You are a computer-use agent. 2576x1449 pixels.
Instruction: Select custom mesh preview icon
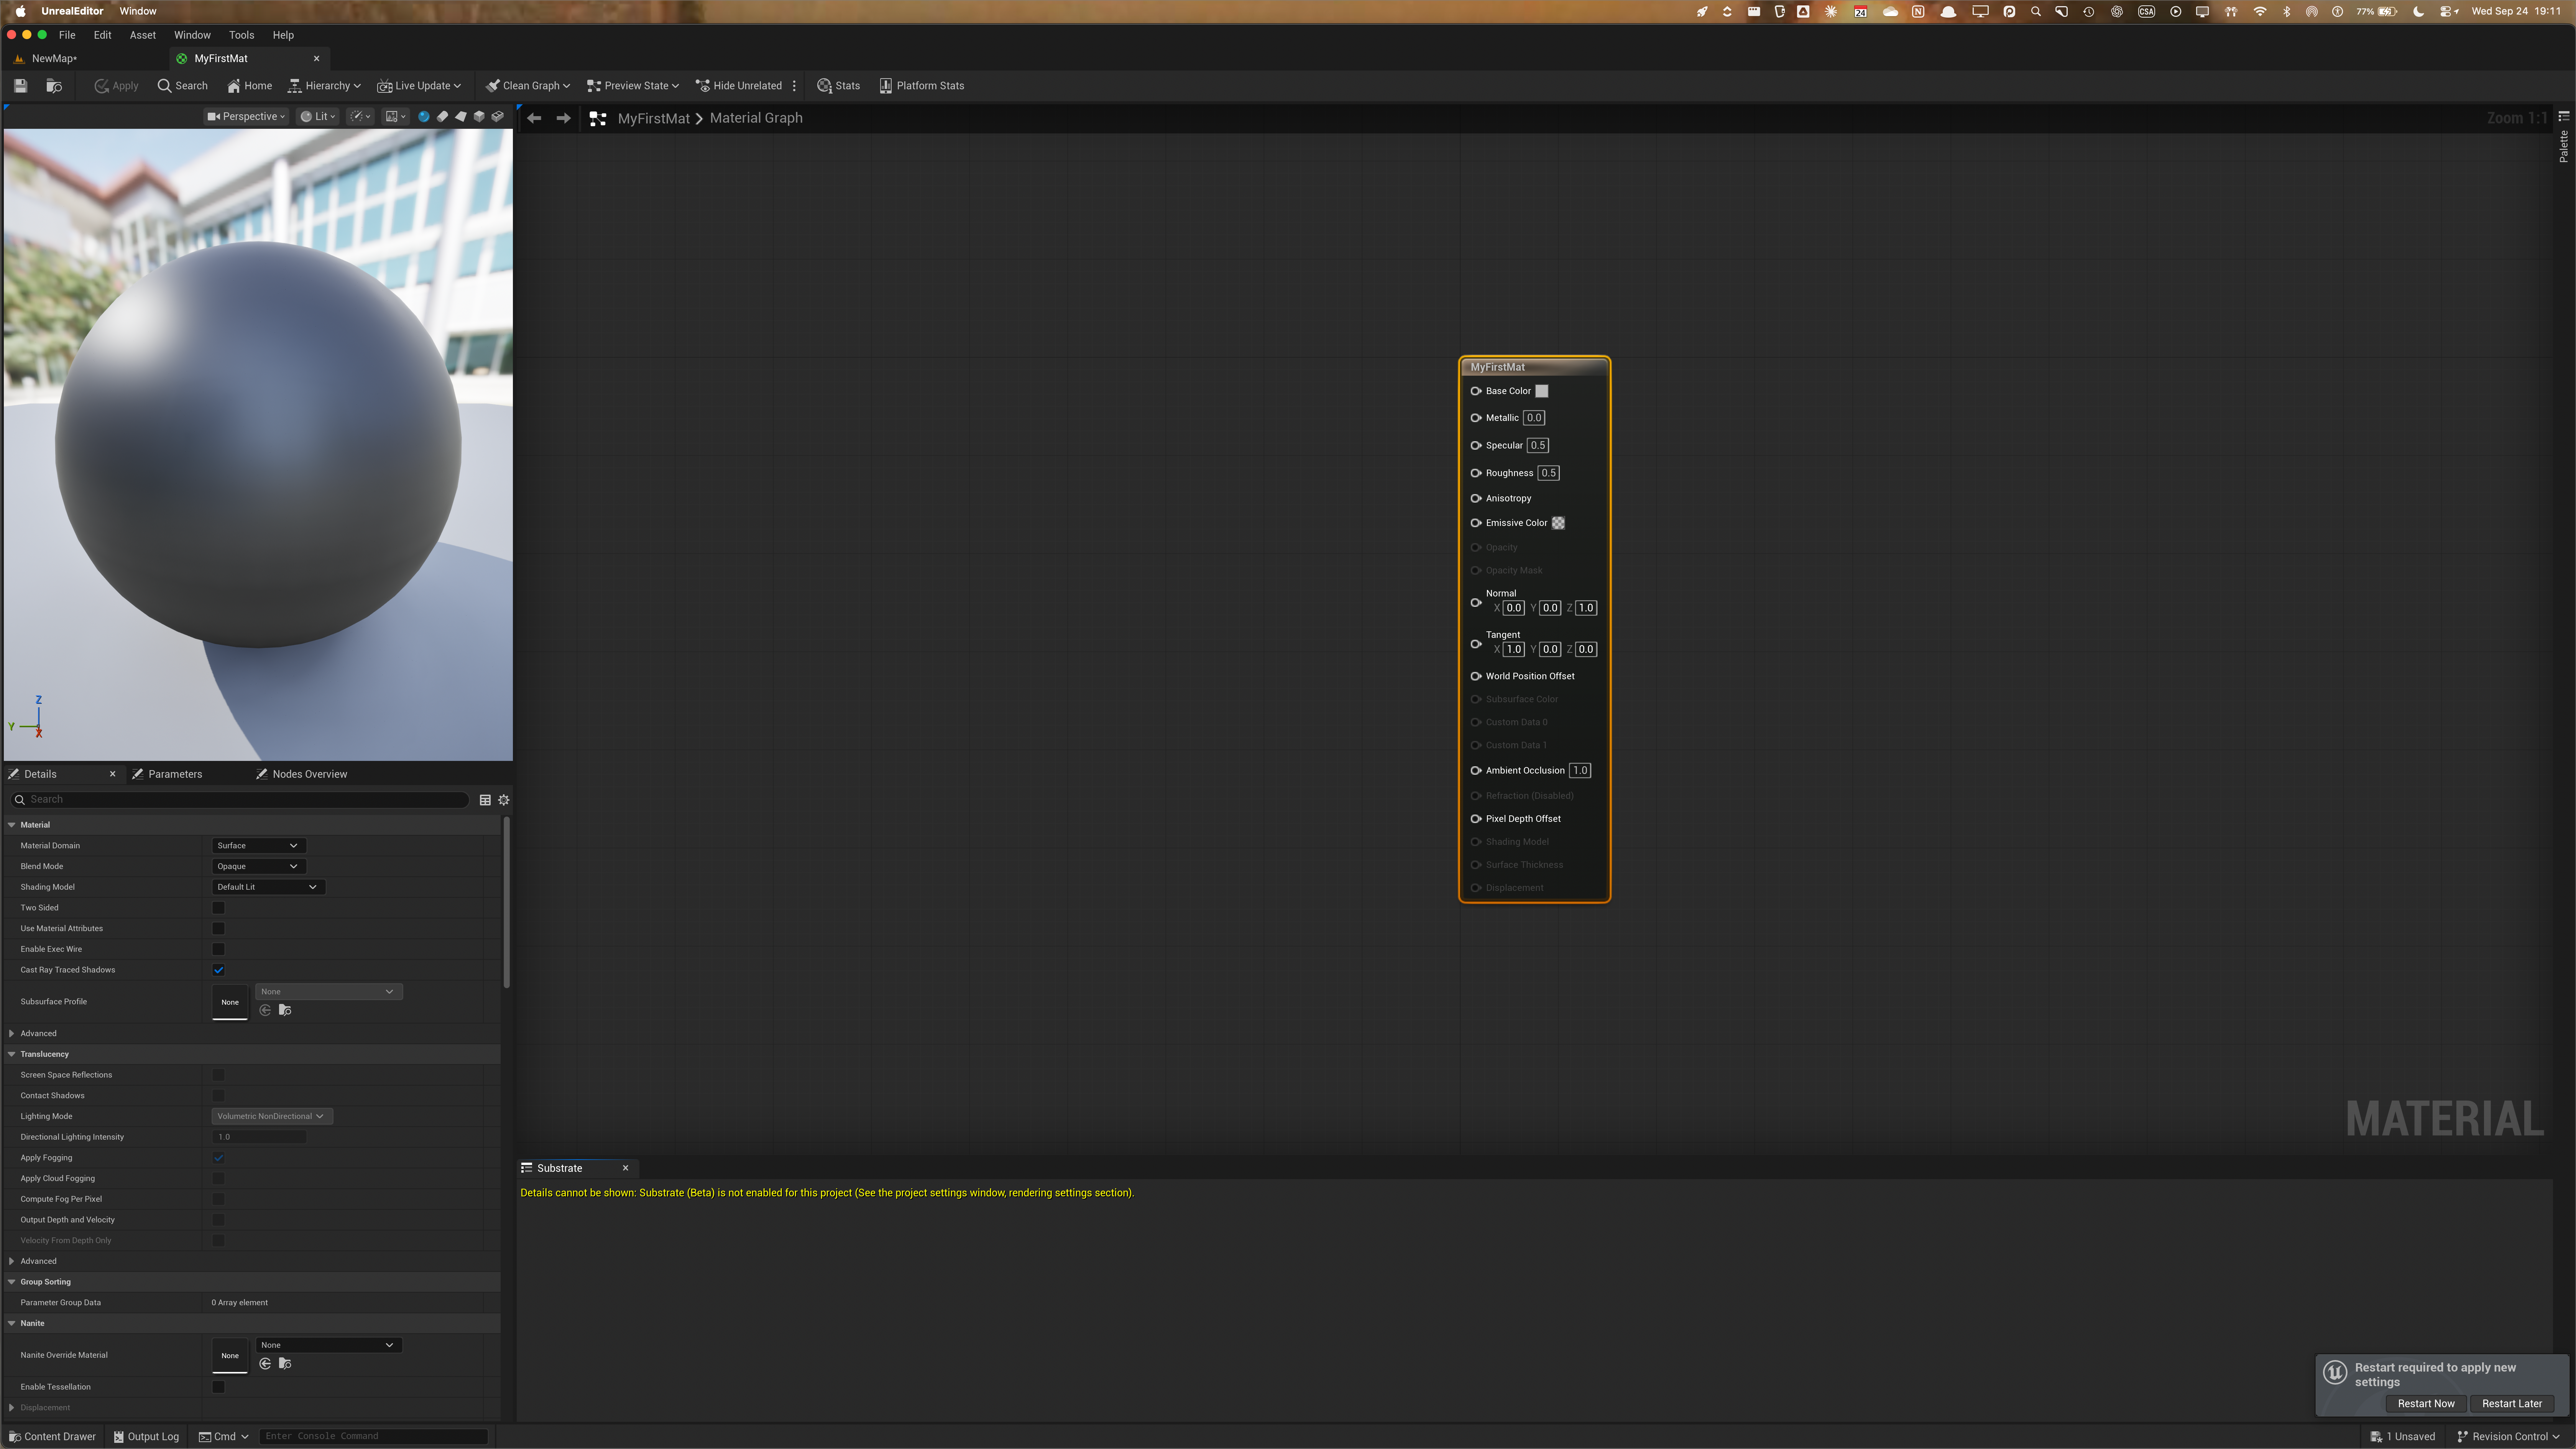[x=498, y=117]
